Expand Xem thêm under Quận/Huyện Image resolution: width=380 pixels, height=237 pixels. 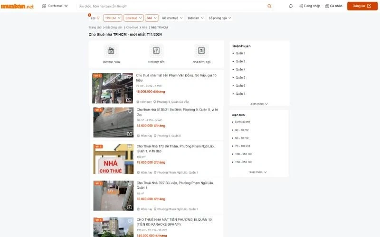point(259,104)
